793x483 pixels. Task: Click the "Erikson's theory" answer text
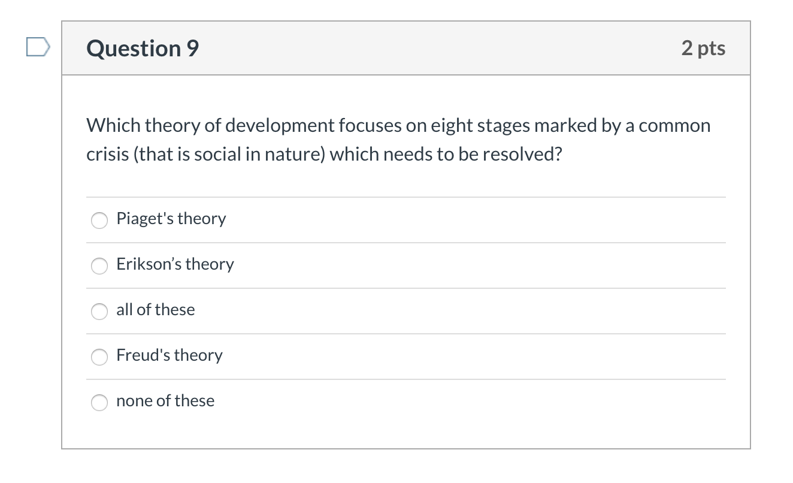click(x=175, y=264)
